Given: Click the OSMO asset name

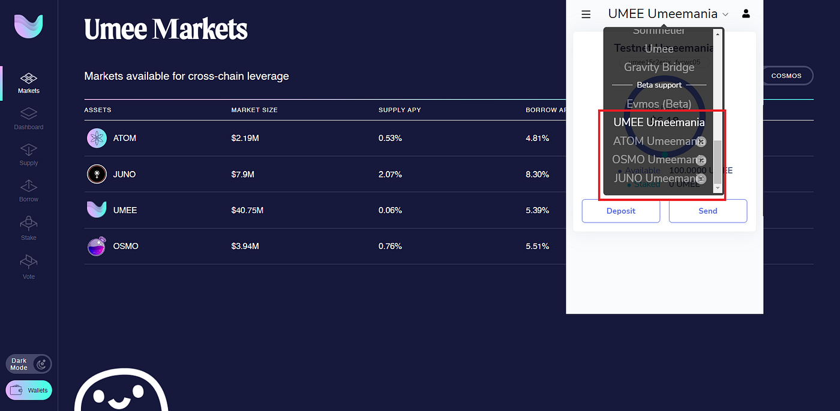Looking at the screenshot, I should point(125,246).
